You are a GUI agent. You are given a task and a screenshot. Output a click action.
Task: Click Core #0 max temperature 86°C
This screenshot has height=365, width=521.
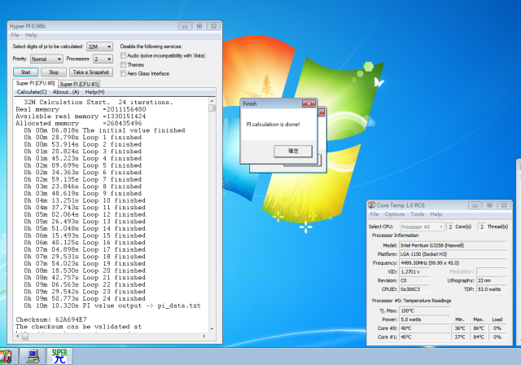[x=479, y=328]
